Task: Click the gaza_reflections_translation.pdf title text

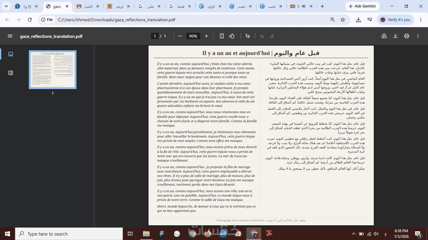Action: click(51, 36)
